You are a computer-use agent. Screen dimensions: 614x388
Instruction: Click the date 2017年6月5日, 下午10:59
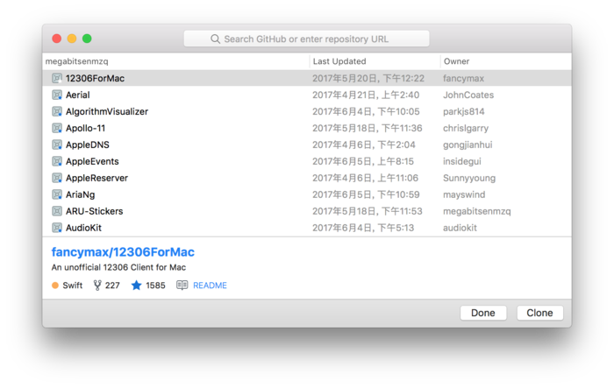[x=366, y=194]
